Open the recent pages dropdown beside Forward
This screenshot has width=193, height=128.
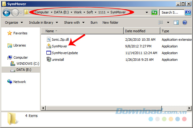[x=21, y=12]
